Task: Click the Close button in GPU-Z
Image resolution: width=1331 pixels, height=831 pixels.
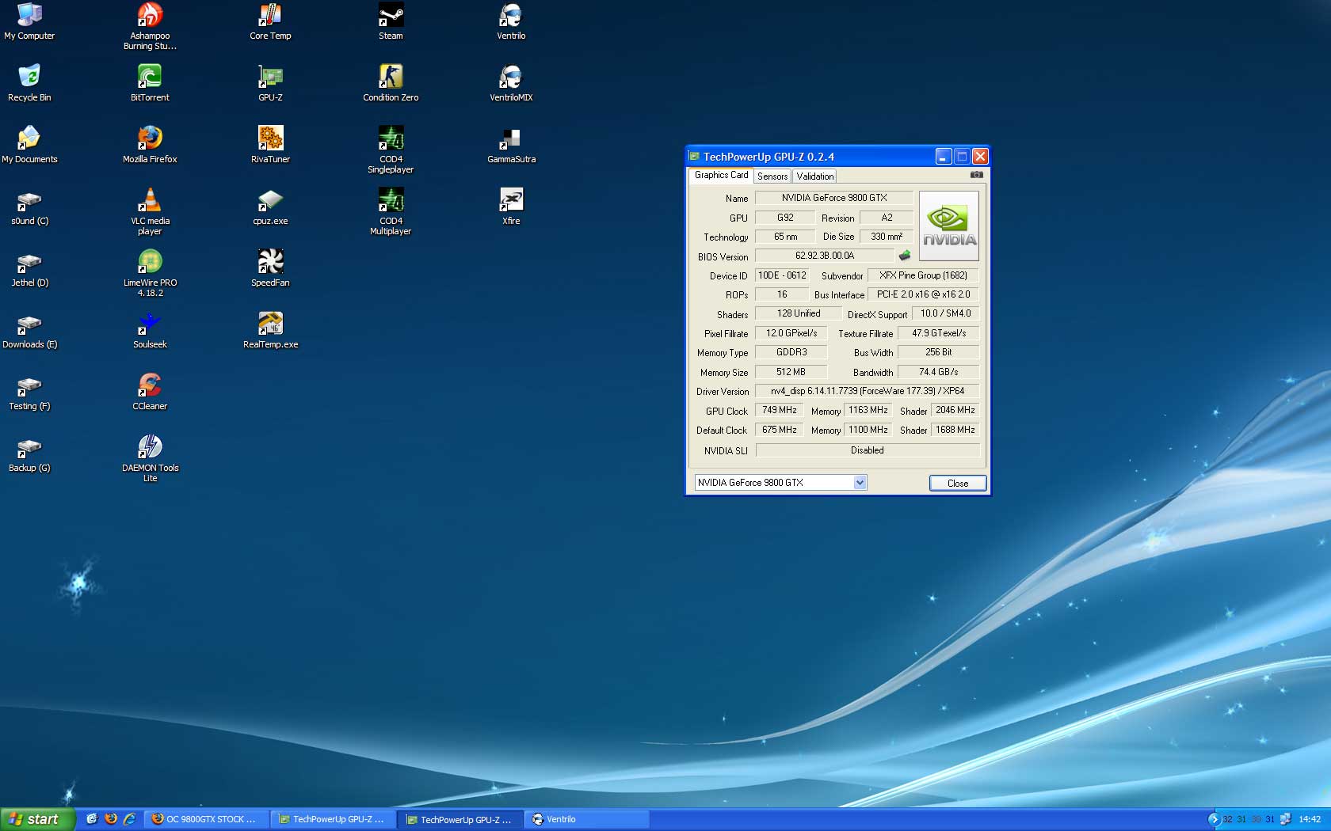Action: pos(958,484)
